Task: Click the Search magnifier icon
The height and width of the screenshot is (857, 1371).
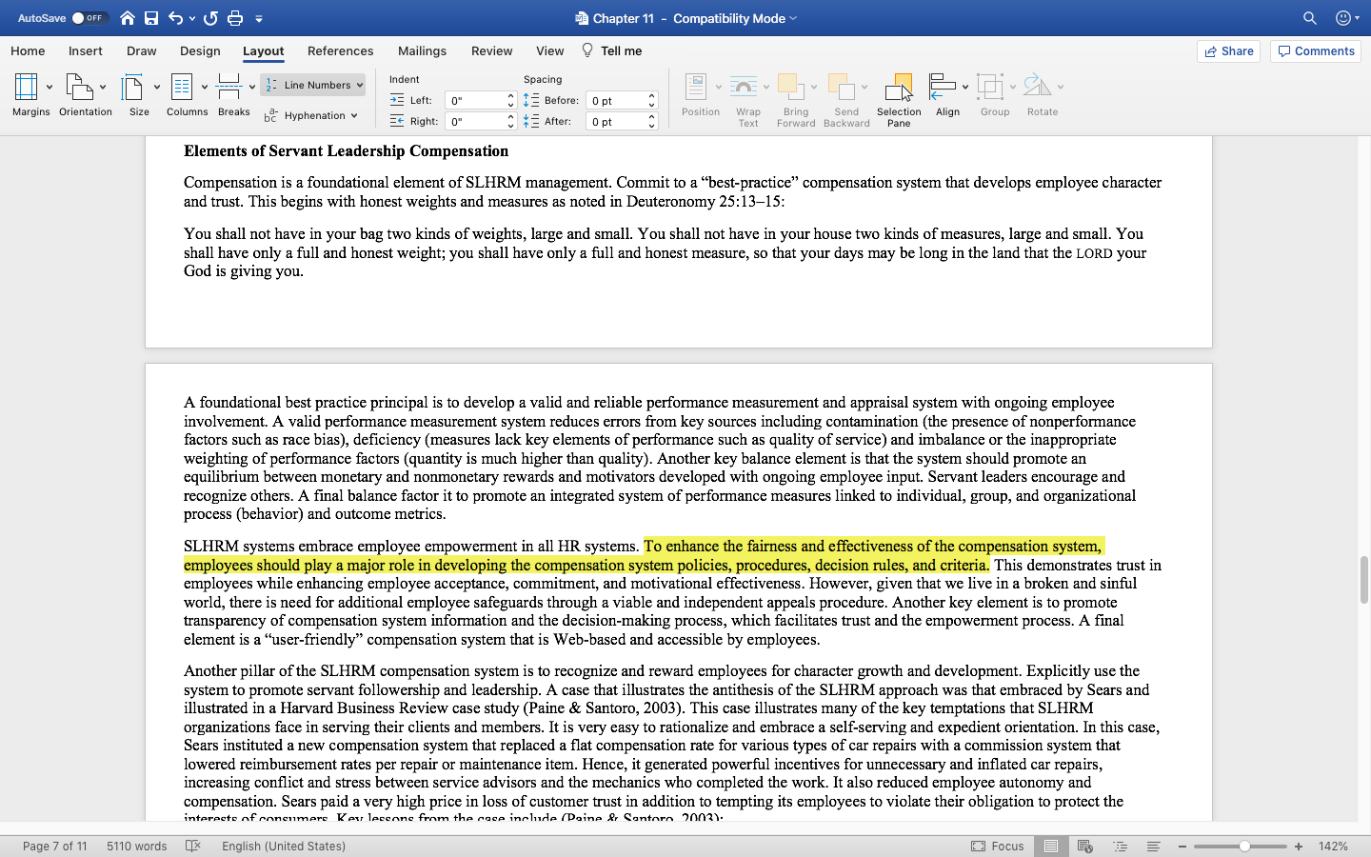Action: point(1310,18)
